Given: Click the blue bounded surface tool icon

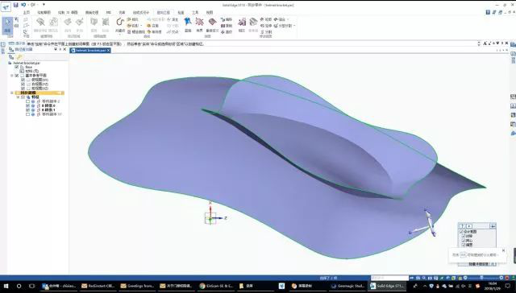Looking at the screenshot, I should 188,22.
